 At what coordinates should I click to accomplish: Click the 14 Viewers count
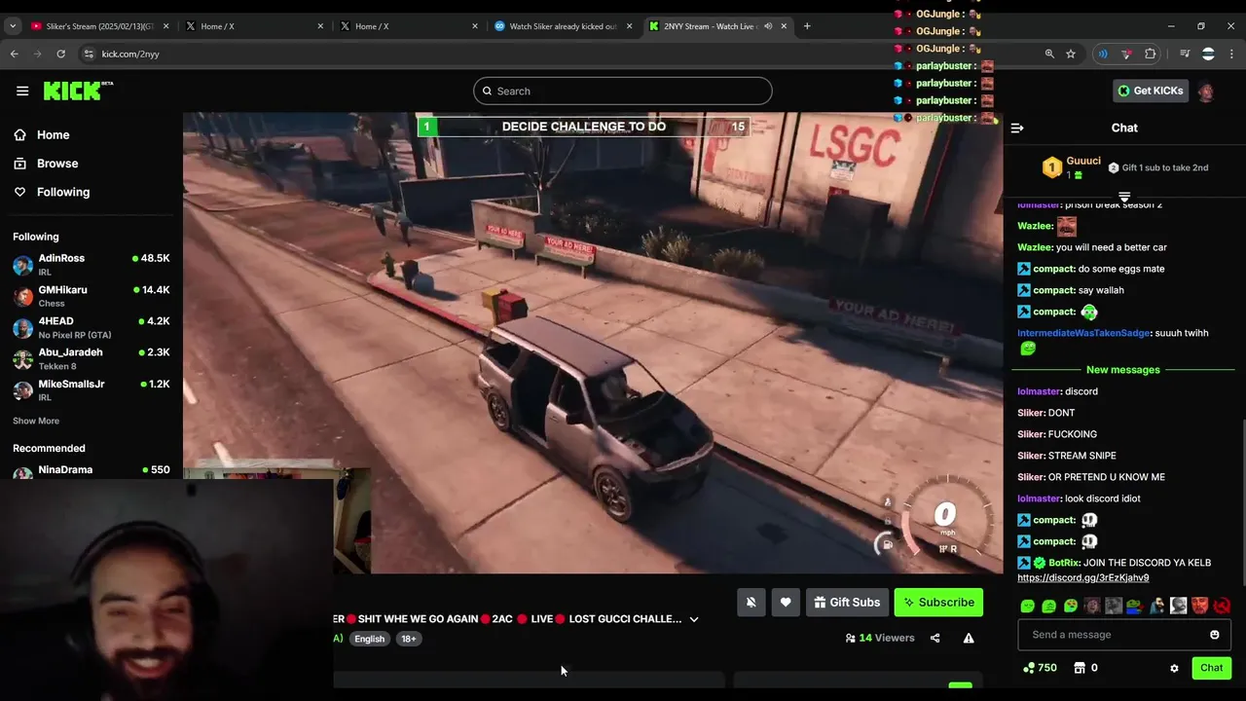coord(880,639)
